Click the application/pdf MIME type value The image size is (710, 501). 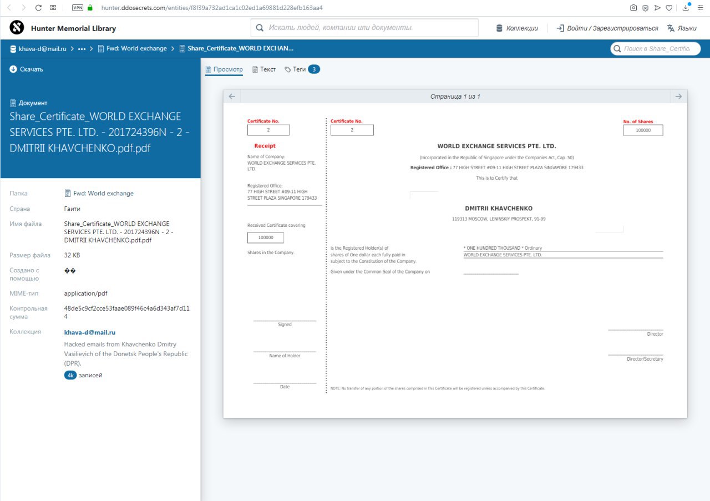[x=85, y=293]
